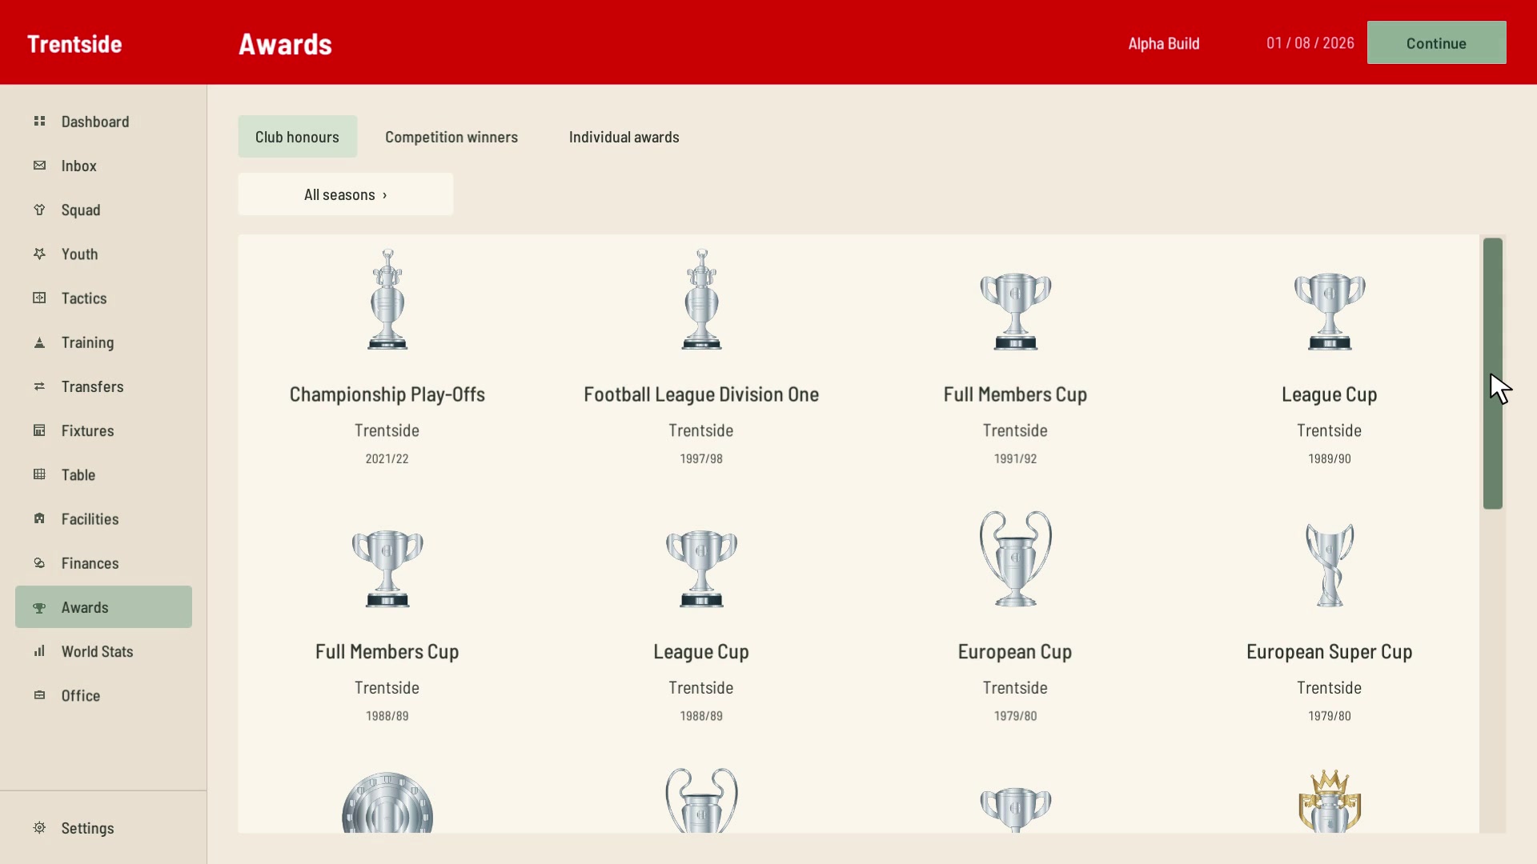
Task: Click the 1988/89 League Cup trophy
Action: tap(701, 568)
